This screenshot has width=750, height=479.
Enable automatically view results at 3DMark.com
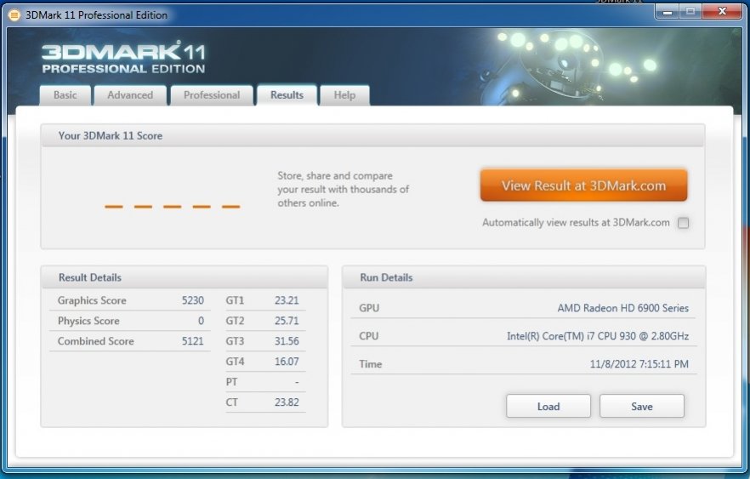[683, 223]
